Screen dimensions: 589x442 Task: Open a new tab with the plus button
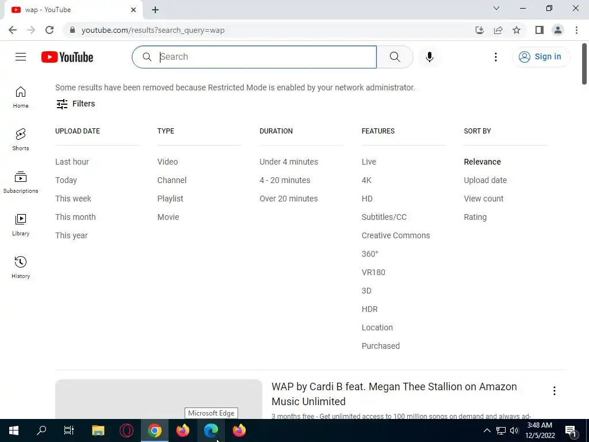click(155, 10)
